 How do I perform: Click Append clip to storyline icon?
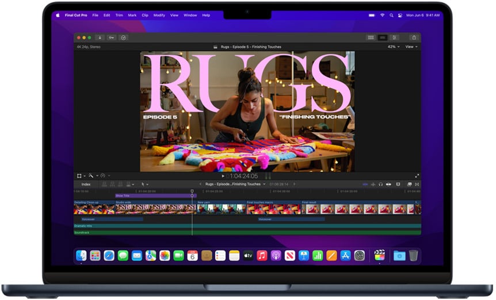120,184
